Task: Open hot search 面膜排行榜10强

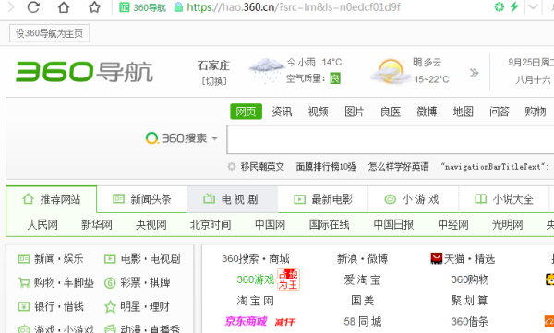Action: point(326,166)
